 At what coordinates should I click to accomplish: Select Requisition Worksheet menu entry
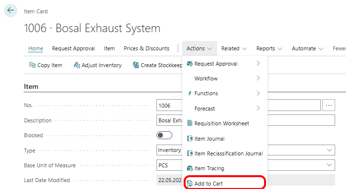(222, 123)
